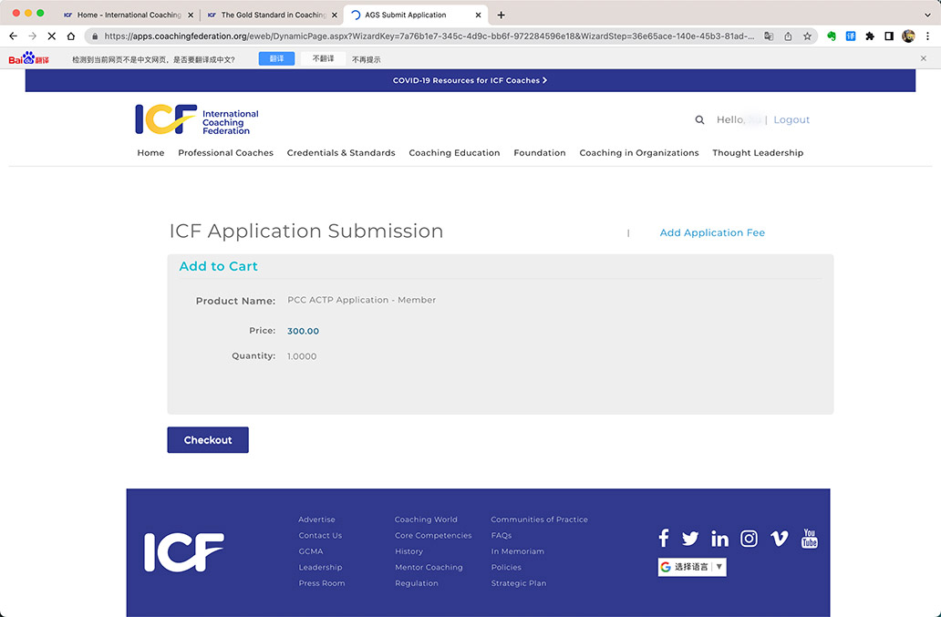Open the Twitter social icon
This screenshot has width=941, height=617.
[690, 539]
